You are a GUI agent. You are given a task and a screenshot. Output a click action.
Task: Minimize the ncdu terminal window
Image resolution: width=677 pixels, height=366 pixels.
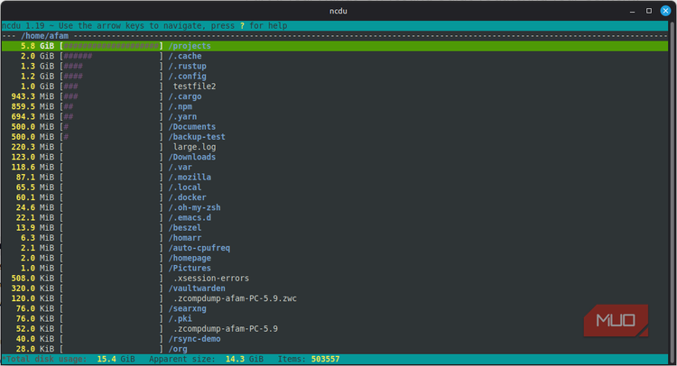pyautogui.click(x=632, y=11)
